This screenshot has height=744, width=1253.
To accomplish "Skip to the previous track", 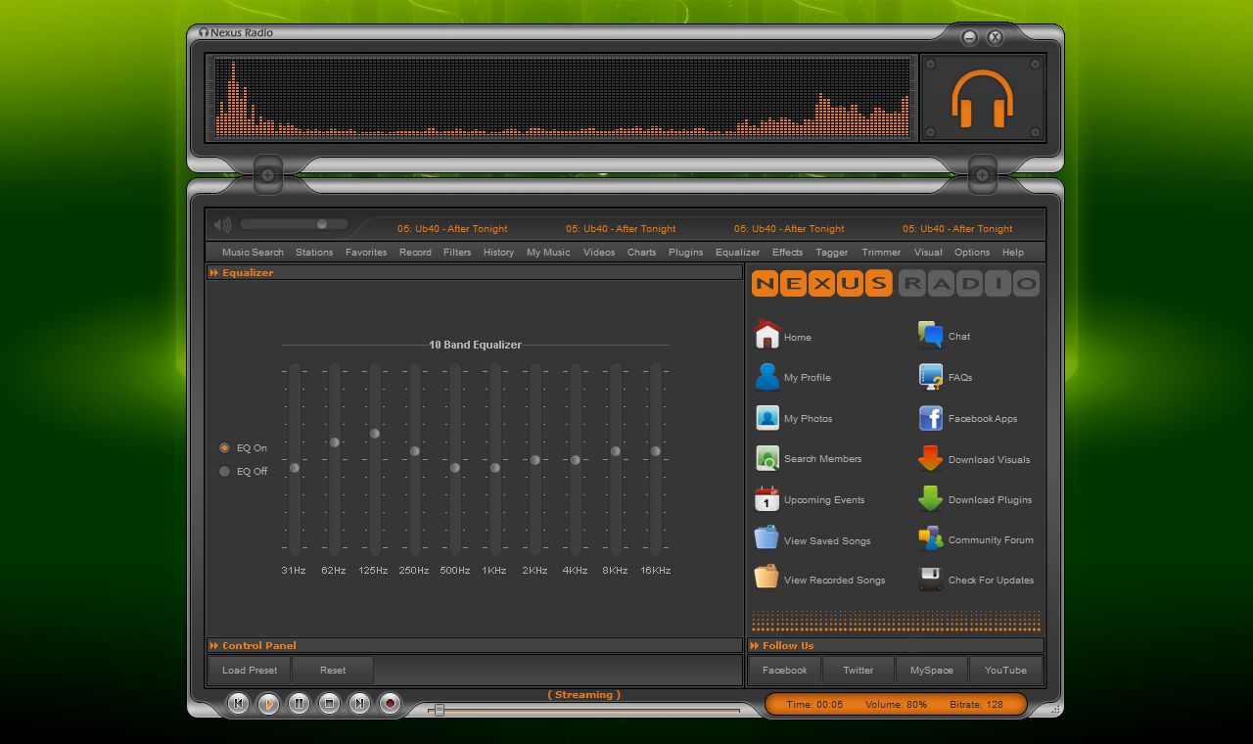I will coord(238,703).
